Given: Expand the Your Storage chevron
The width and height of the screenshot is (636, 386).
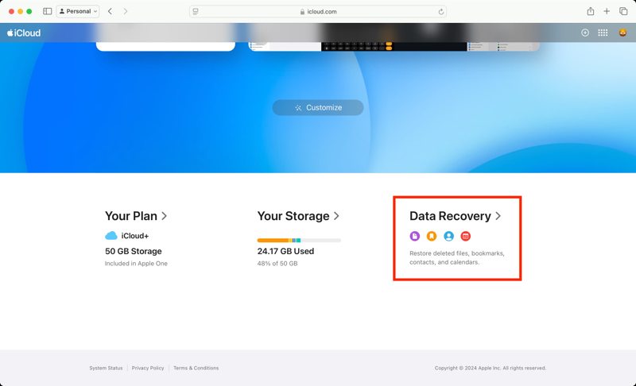Looking at the screenshot, I should click(x=336, y=216).
